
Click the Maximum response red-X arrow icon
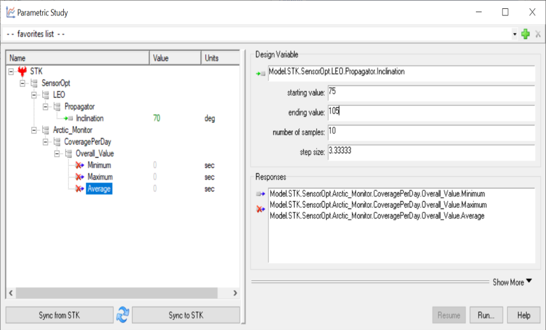pos(80,177)
